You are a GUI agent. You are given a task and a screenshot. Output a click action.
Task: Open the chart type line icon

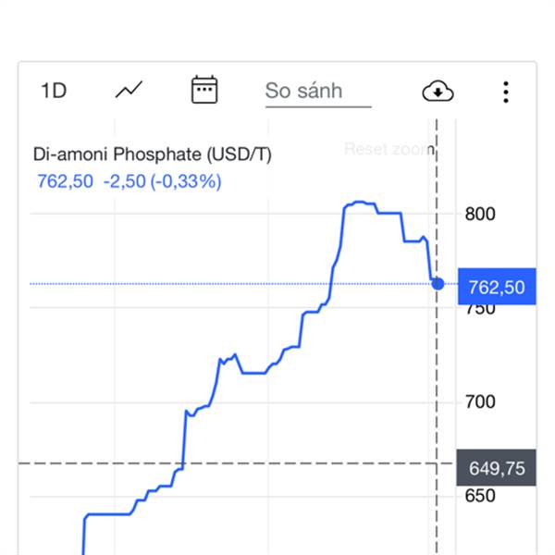pos(129,90)
